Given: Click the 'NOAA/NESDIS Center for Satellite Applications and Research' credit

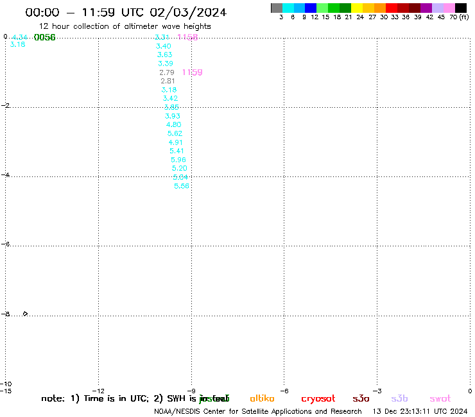Looking at the screenshot, I should coord(258,412).
